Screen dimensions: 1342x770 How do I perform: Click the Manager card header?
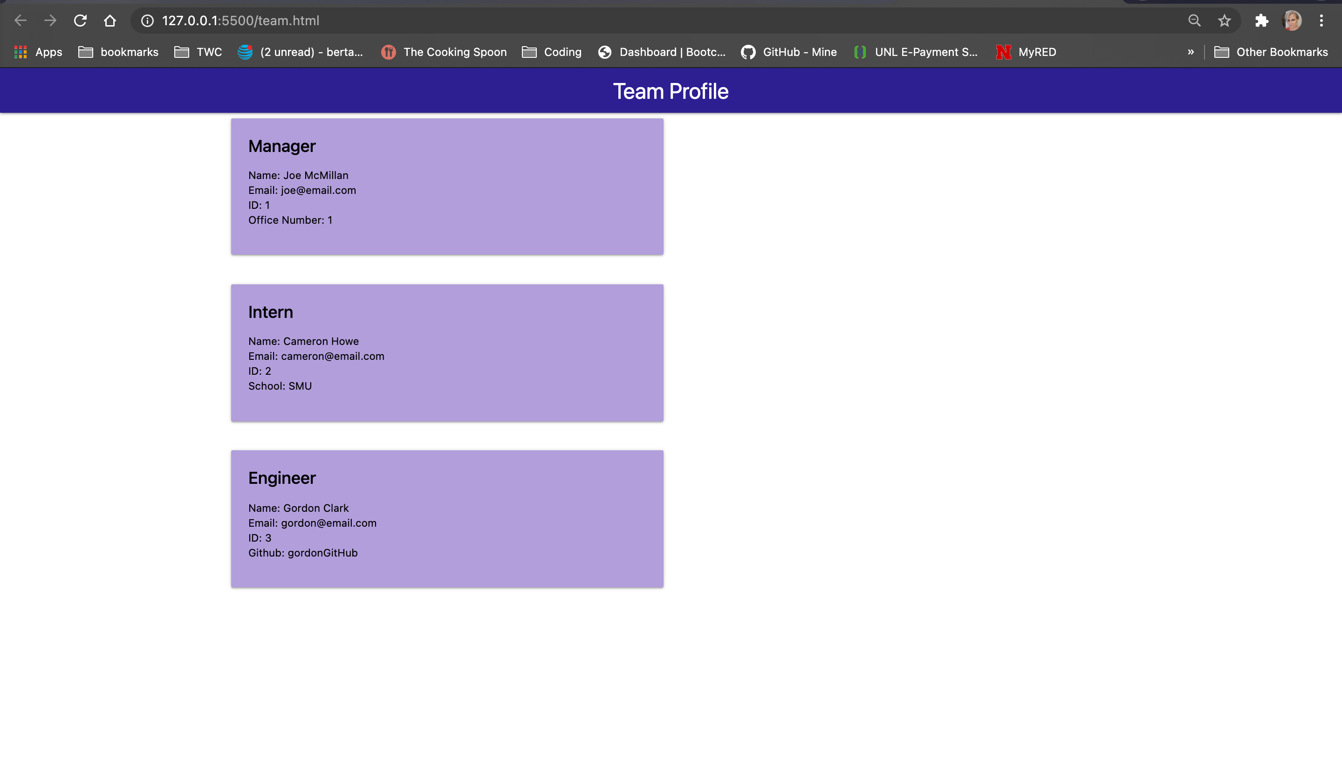coord(281,146)
